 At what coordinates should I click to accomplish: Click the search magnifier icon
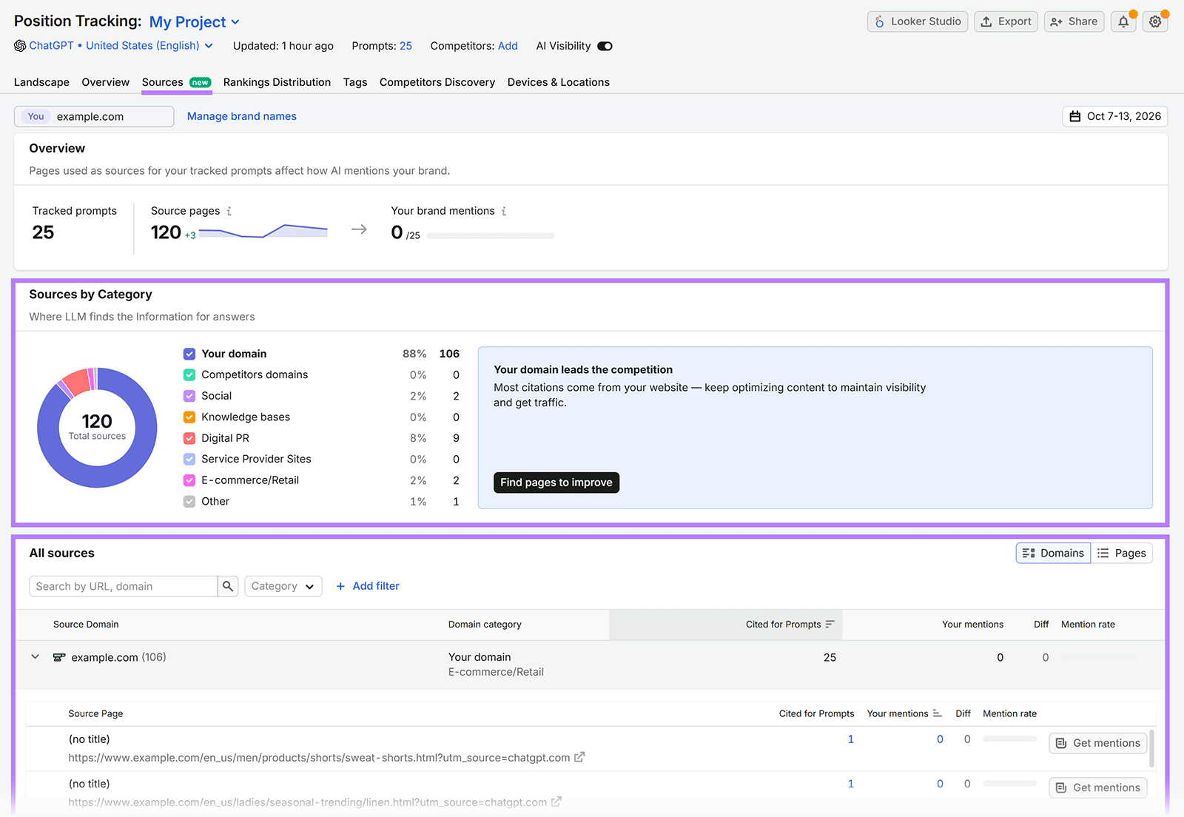[228, 586]
